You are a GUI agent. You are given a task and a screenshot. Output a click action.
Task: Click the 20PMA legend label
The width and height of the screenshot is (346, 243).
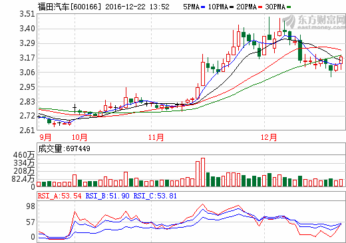pos(247,7)
